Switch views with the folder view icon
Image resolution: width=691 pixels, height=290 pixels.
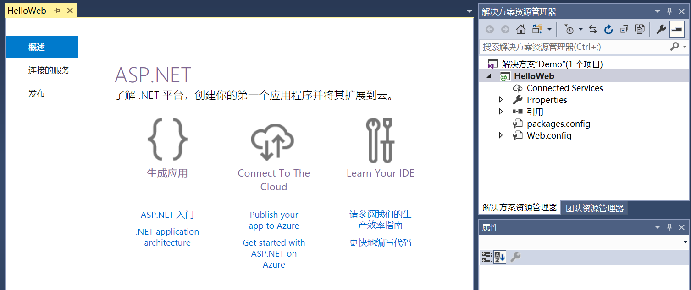coord(537,30)
